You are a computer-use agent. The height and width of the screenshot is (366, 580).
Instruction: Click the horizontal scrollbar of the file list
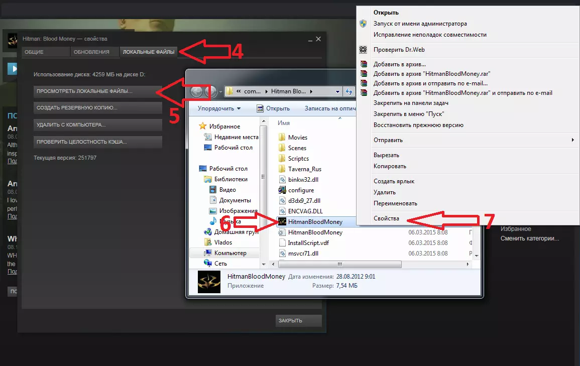tap(339, 264)
